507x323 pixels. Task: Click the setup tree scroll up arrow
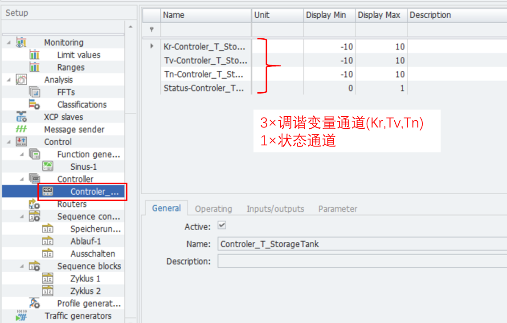click(x=131, y=27)
